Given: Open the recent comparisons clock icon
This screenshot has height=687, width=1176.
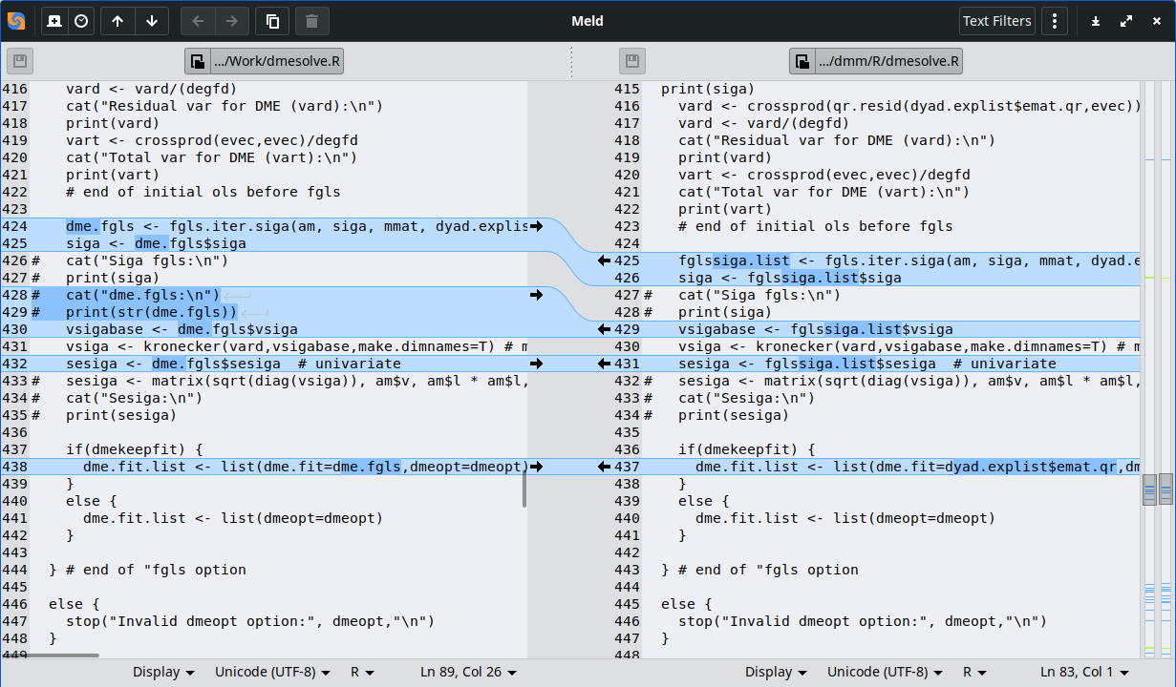Looking at the screenshot, I should [x=81, y=21].
